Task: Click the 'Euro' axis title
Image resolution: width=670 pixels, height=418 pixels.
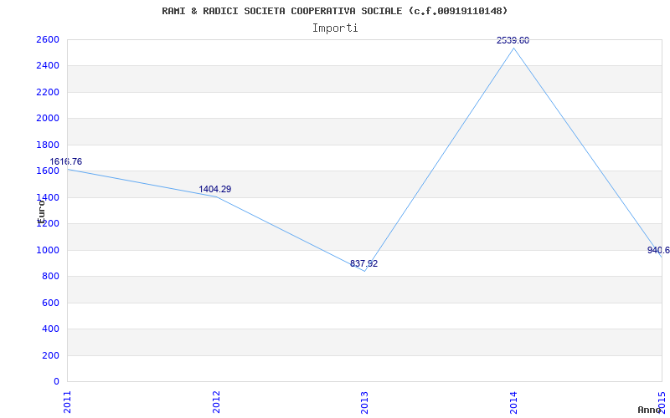Action: coord(41,212)
